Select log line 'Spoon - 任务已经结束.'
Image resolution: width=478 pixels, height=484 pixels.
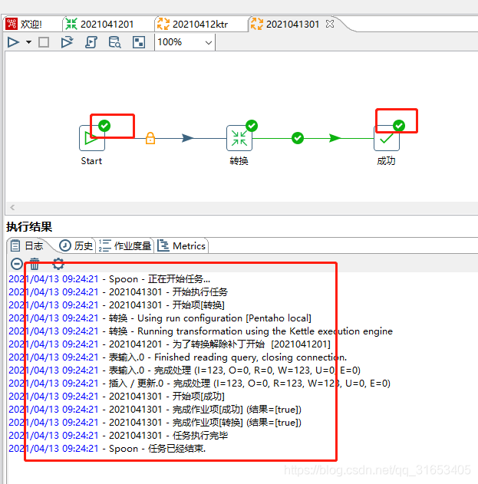tap(107, 448)
